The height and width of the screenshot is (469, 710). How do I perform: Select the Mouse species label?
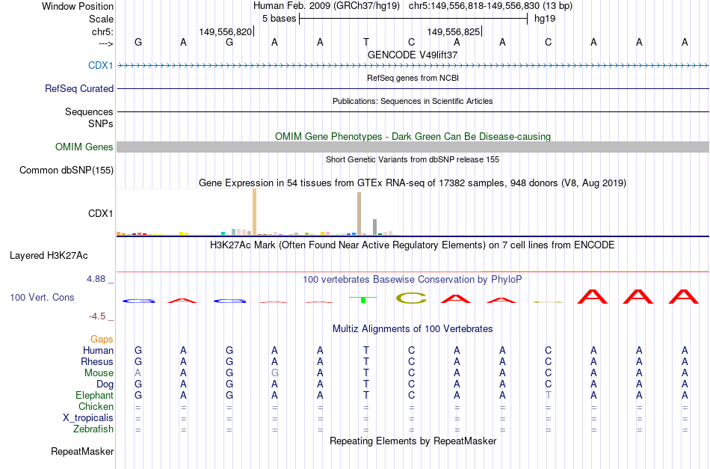[x=99, y=373]
